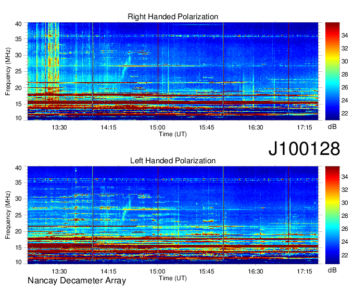This screenshot has width=354, height=287.
Task: Click the 30 dB tick on lower colorbar
Action: [x=345, y=203]
